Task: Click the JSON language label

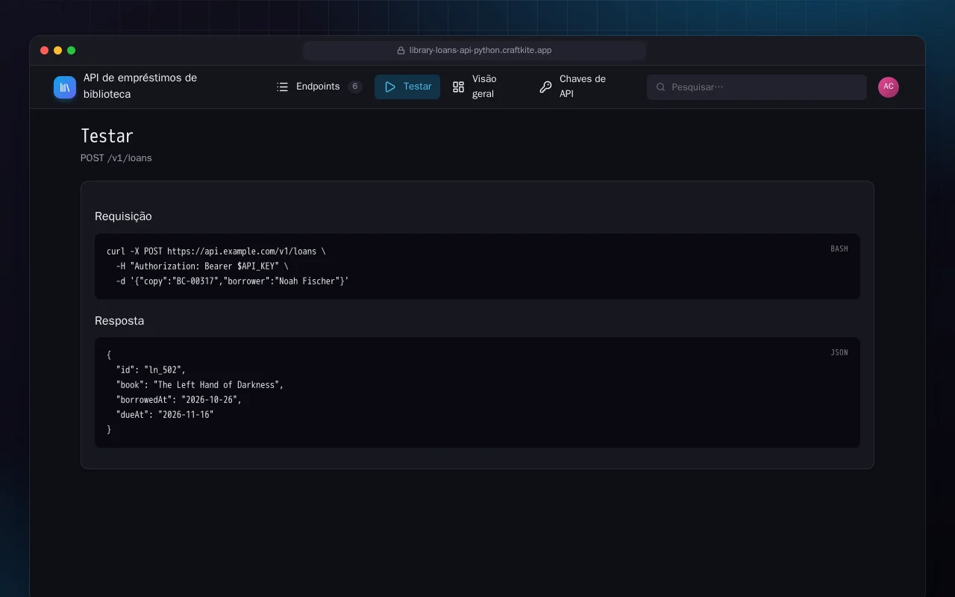Action: (839, 352)
